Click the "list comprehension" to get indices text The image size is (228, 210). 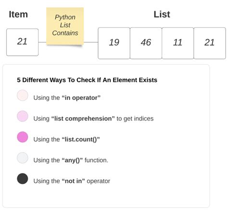pyautogui.click(x=93, y=119)
